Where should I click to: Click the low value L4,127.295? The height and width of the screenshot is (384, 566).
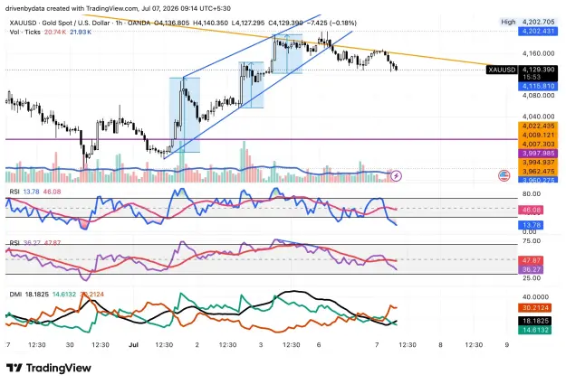click(x=248, y=23)
